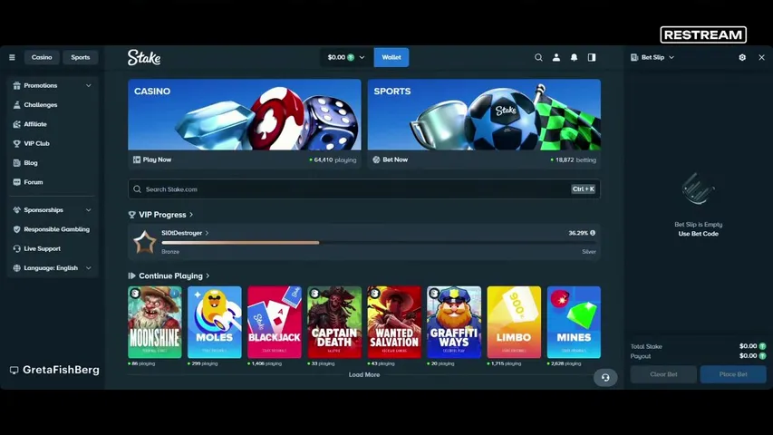
Task: Open the Sports banner image
Action: coord(484,114)
